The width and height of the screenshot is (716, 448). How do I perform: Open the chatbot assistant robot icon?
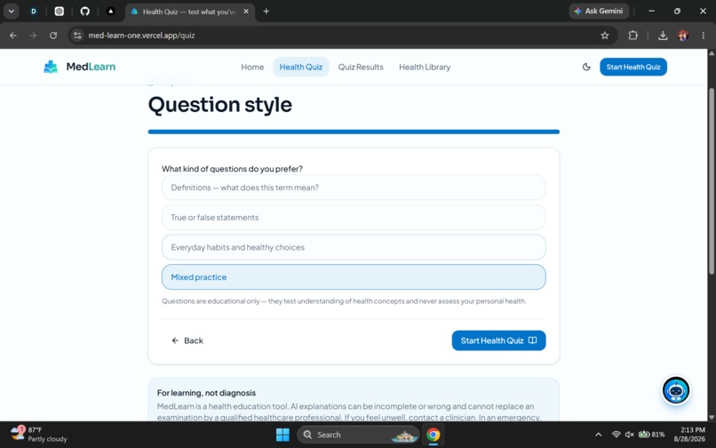[676, 390]
